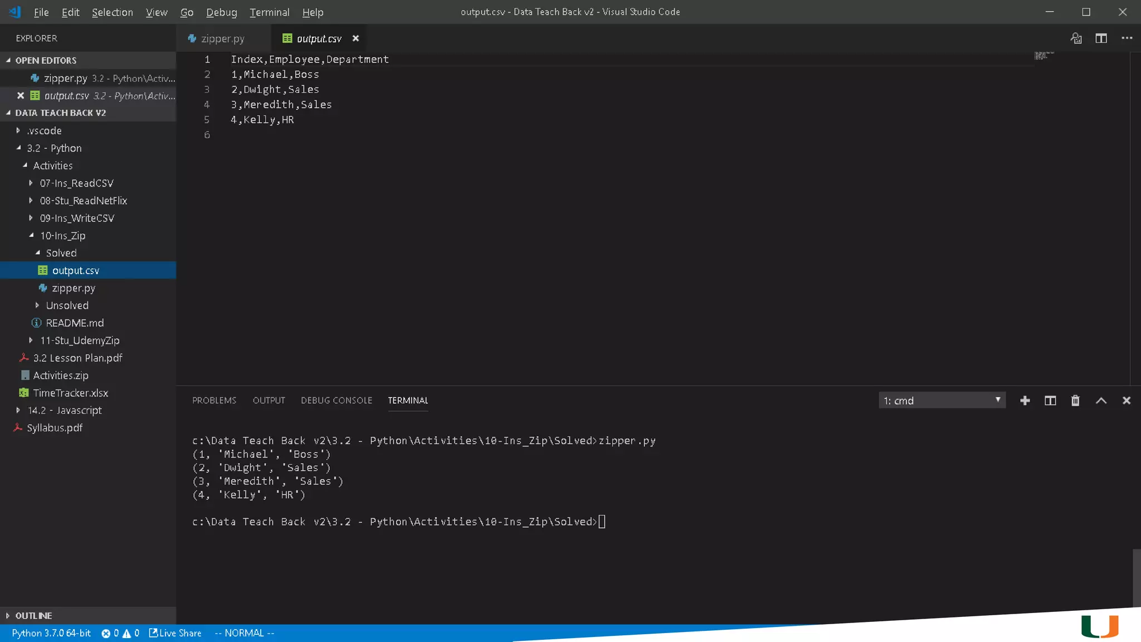Open the terminal selector dropdown '1: cmd'
Screen dimensions: 1141x642
[x=942, y=401]
